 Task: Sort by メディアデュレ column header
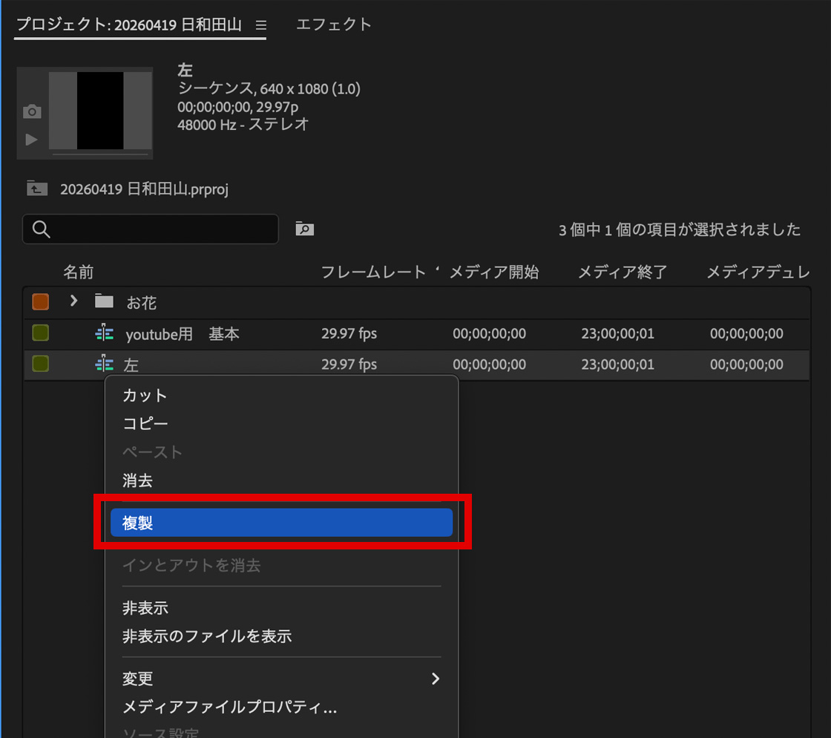point(758,272)
